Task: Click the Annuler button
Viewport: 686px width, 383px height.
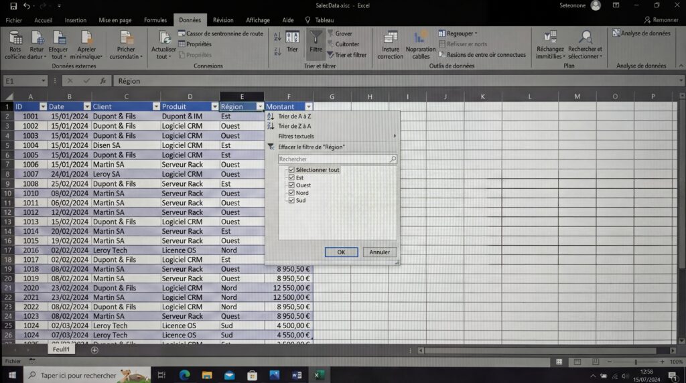Action: [x=379, y=252]
